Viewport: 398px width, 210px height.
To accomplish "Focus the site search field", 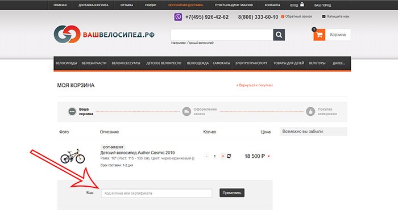I will [222, 35].
